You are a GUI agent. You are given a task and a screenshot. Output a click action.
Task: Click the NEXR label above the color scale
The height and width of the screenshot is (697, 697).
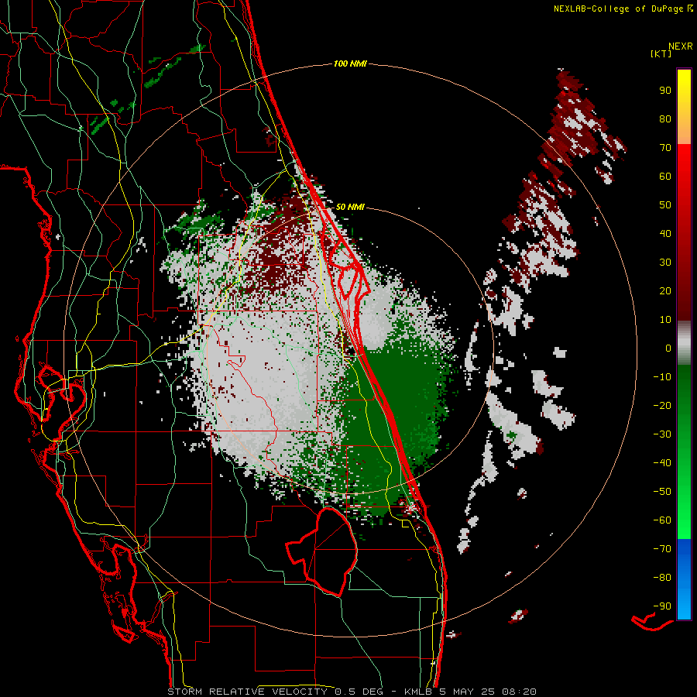(681, 46)
